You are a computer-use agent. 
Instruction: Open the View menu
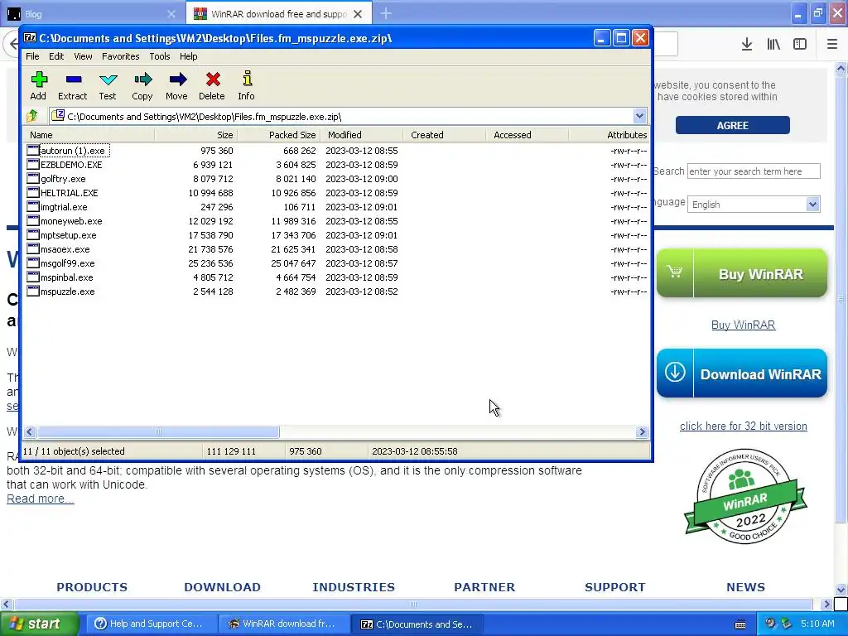point(83,56)
